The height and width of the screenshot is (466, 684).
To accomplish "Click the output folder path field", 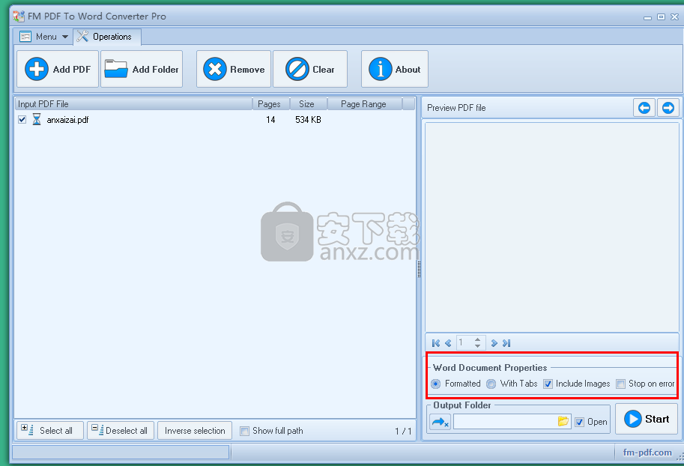I will (506, 422).
